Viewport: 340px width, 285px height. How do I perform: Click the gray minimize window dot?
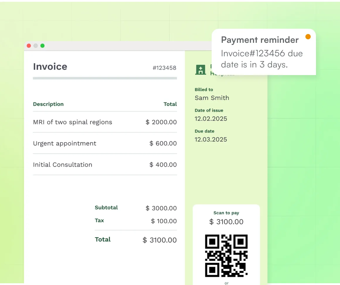(x=35, y=46)
